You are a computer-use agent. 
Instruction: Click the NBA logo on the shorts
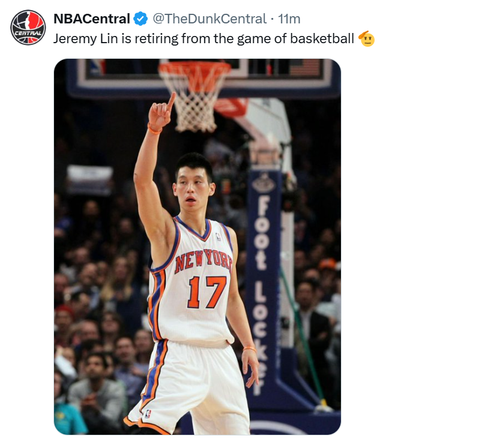coord(147,414)
